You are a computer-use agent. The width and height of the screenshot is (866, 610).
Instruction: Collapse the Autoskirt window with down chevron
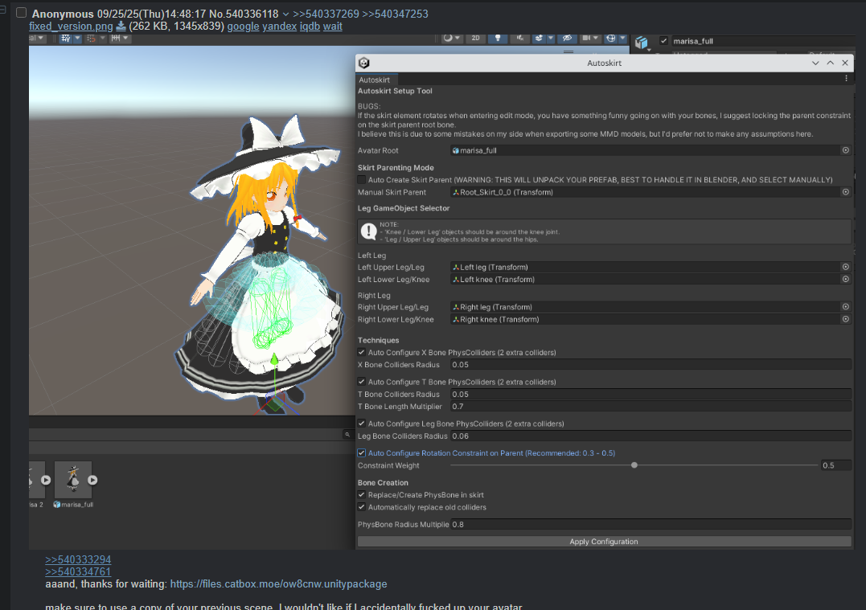pos(815,63)
